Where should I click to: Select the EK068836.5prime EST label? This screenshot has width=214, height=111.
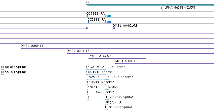click(101, 82)
